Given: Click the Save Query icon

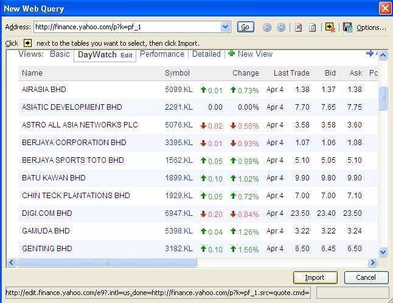Looking at the screenshot, I should tap(347, 27).
